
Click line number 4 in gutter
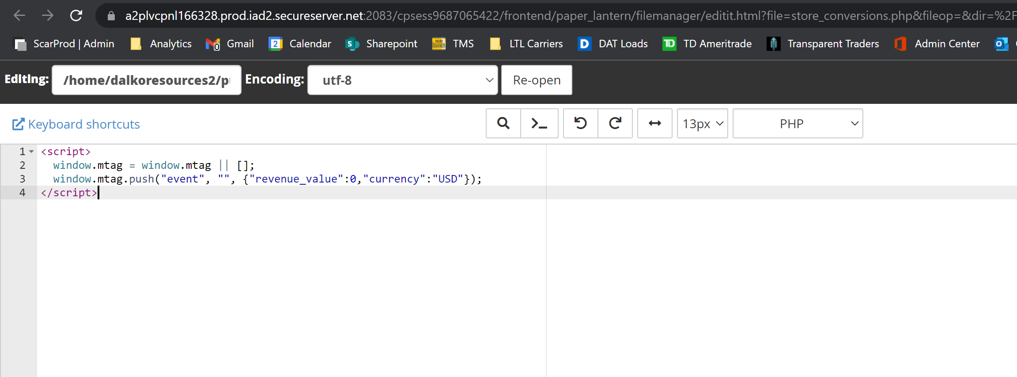point(23,193)
